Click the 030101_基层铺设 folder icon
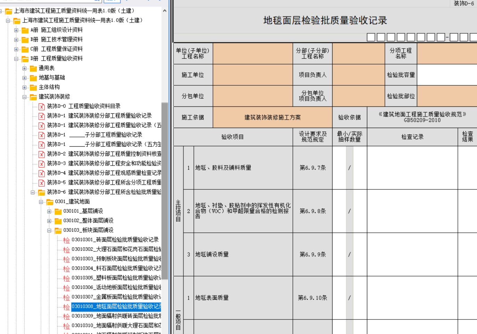Viewport: 477px width, 334px height. pos(58,212)
